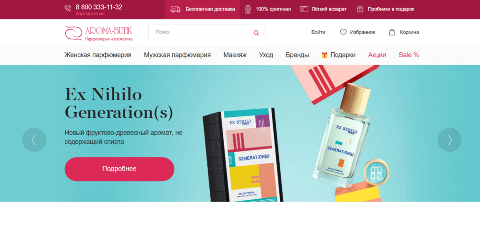
Task: Click the Войти login link
Action: [318, 32]
